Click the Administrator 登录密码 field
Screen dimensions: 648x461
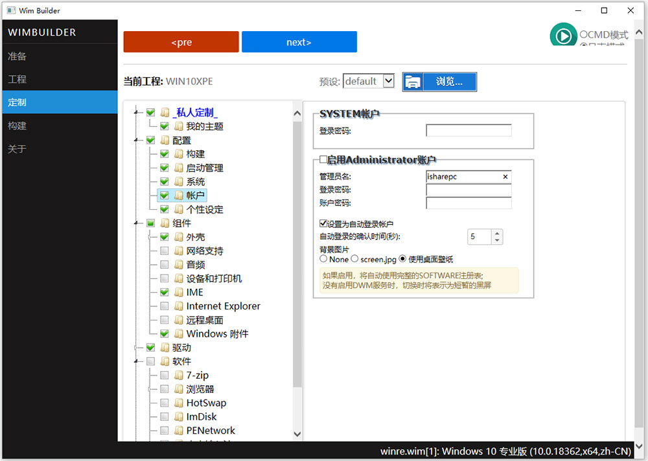coord(469,190)
